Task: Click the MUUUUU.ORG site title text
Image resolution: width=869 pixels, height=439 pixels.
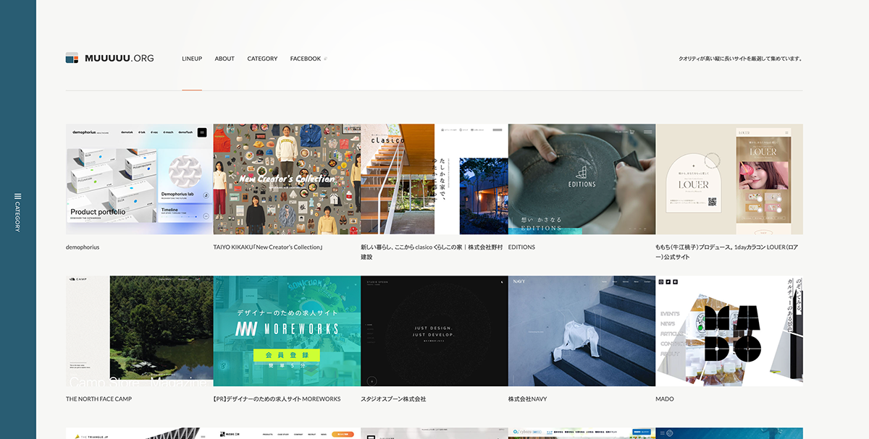Action: 119,59
